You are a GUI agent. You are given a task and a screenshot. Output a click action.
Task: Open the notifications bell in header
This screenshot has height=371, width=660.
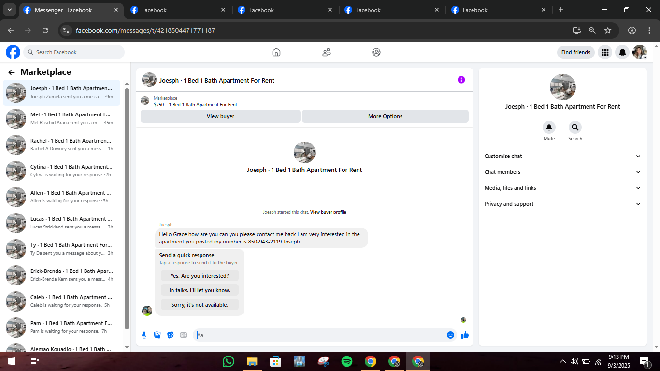623,52
